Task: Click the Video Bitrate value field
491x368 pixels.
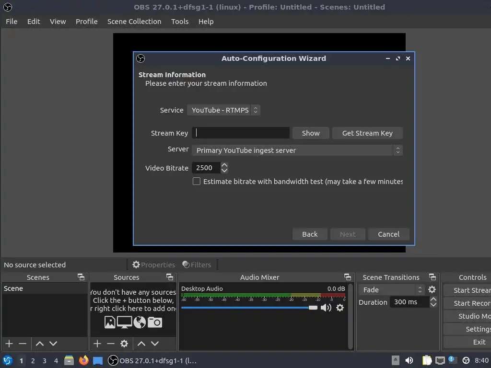Action: point(206,168)
